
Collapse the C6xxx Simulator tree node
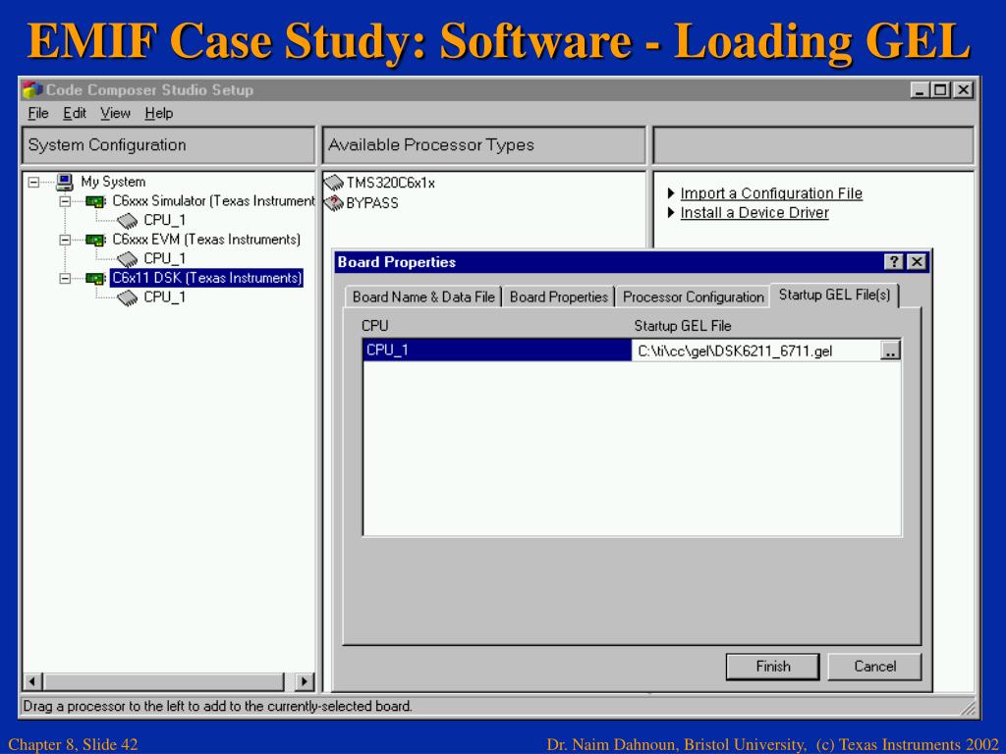pos(65,201)
